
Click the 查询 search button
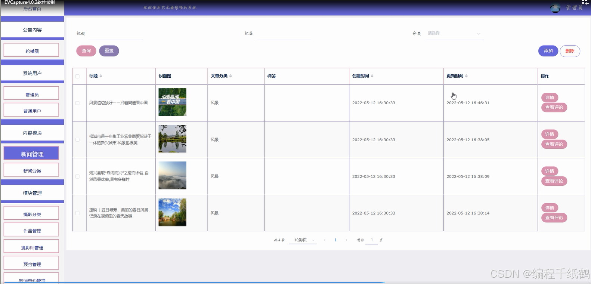pyautogui.click(x=86, y=51)
